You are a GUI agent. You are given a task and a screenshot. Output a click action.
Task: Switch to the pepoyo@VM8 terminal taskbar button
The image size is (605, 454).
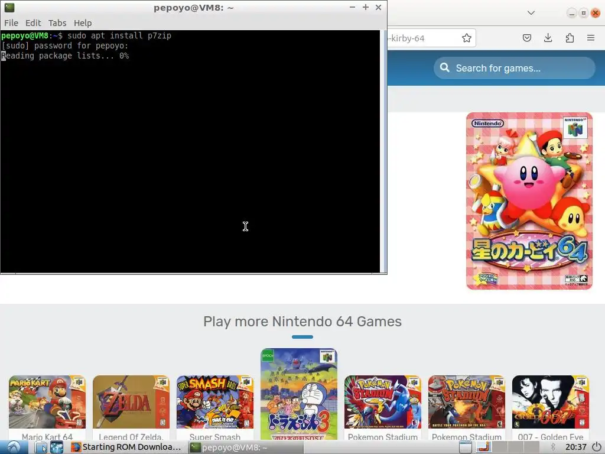(x=246, y=447)
